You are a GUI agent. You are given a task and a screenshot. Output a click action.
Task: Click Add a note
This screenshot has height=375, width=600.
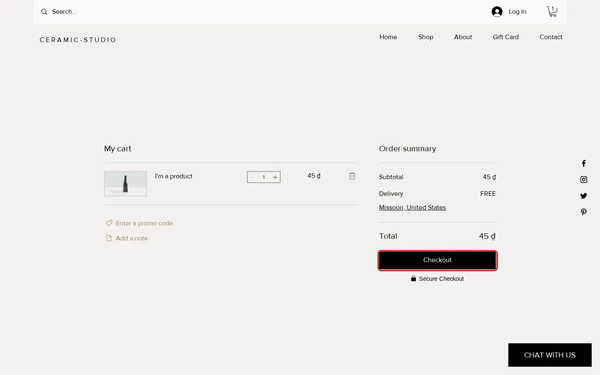132,238
